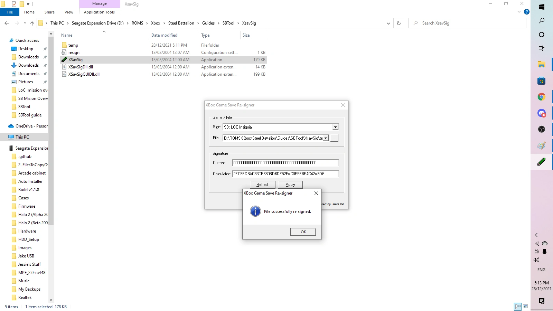Image resolution: width=553 pixels, height=311 pixels.
Task: Open the address bar history dropdown
Action: coord(388,23)
